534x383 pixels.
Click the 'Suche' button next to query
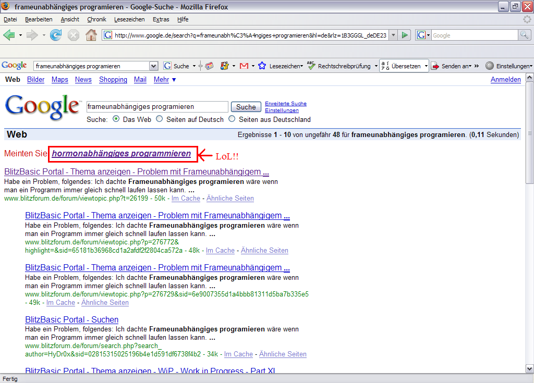tap(246, 107)
